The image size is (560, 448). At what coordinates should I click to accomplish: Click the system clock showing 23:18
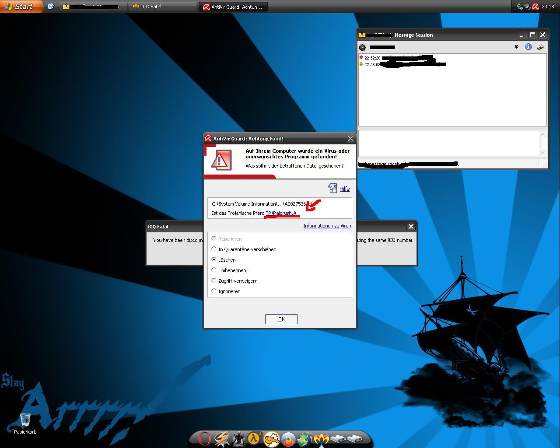[x=548, y=7]
